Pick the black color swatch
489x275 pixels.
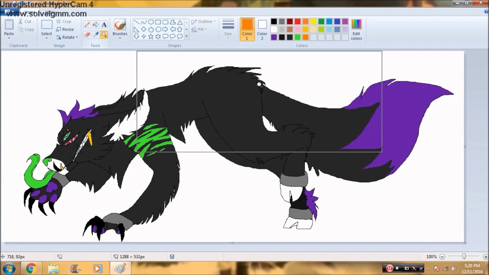point(274,22)
